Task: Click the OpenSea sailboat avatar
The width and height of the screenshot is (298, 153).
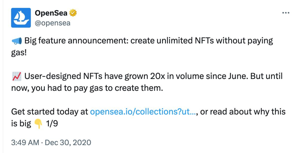Action: tap(21, 18)
